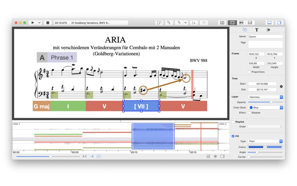Viewport: 297px width, 186px height.
Task: Select the Phrase 1 label
Action: click(x=62, y=57)
